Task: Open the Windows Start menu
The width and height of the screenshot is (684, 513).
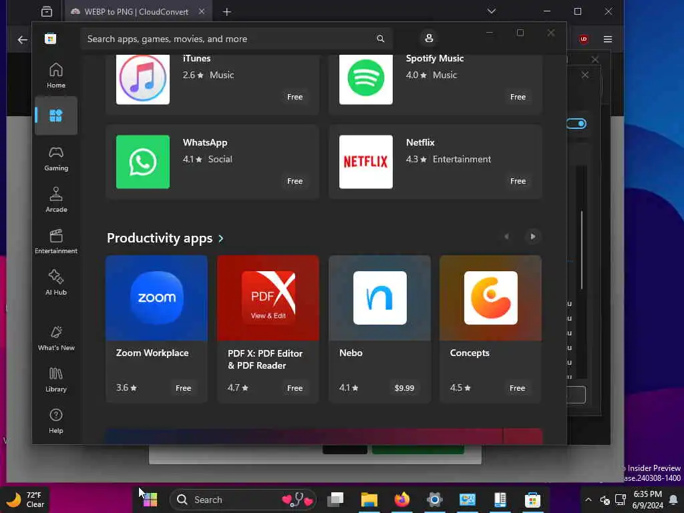Action: pyautogui.click(x=150, y=500)
